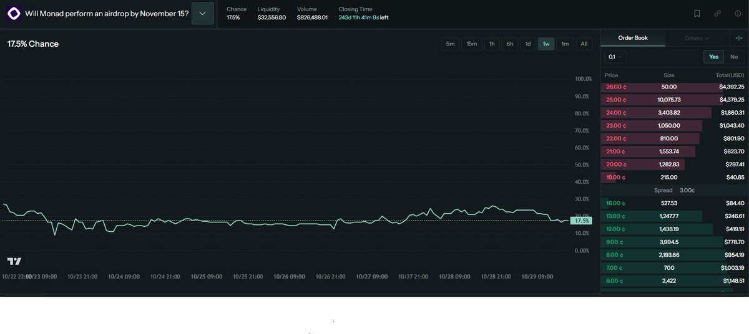
Task: Open the 0.1 price grouping dropdown
Action: (615, 57)
